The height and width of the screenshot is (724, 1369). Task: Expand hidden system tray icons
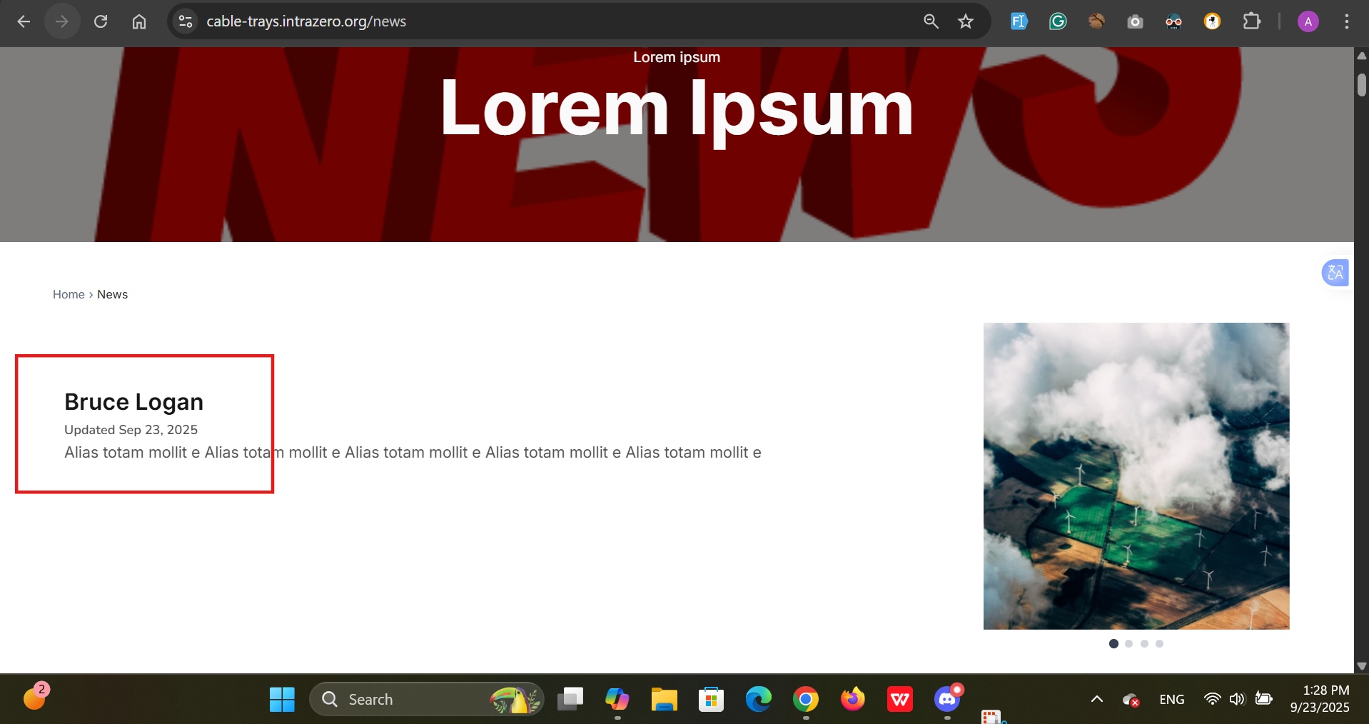coord(1097,699)
